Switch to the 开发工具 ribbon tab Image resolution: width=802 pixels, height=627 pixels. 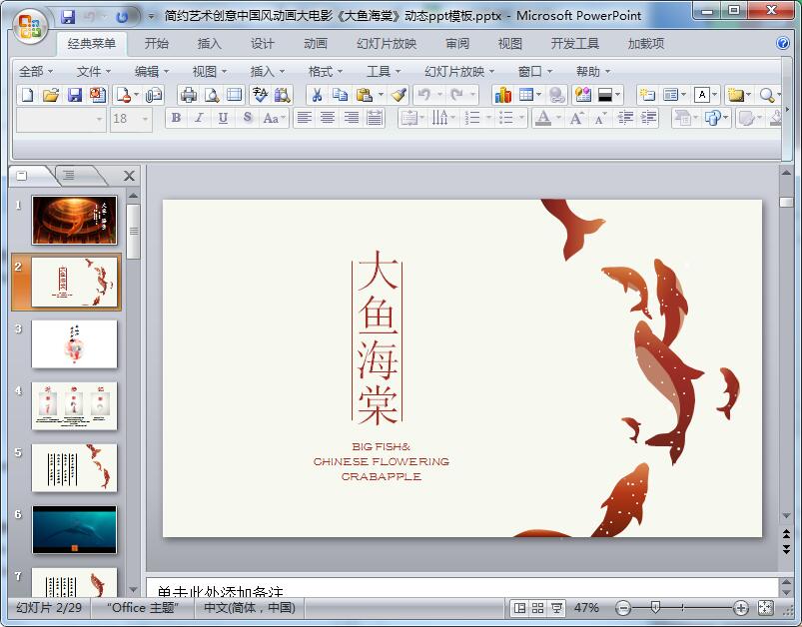click(x=575, y=44)
